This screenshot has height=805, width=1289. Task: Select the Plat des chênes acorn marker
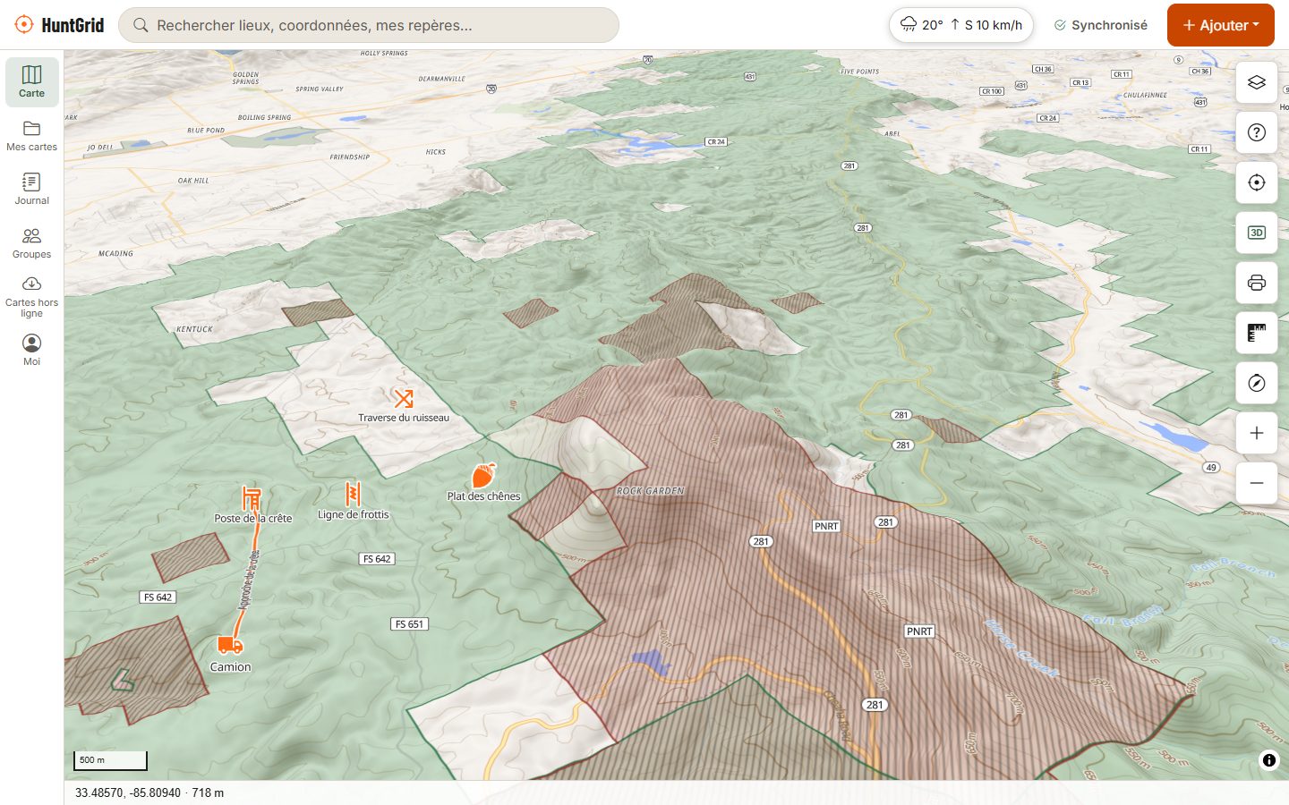click(x=483, y=476)
